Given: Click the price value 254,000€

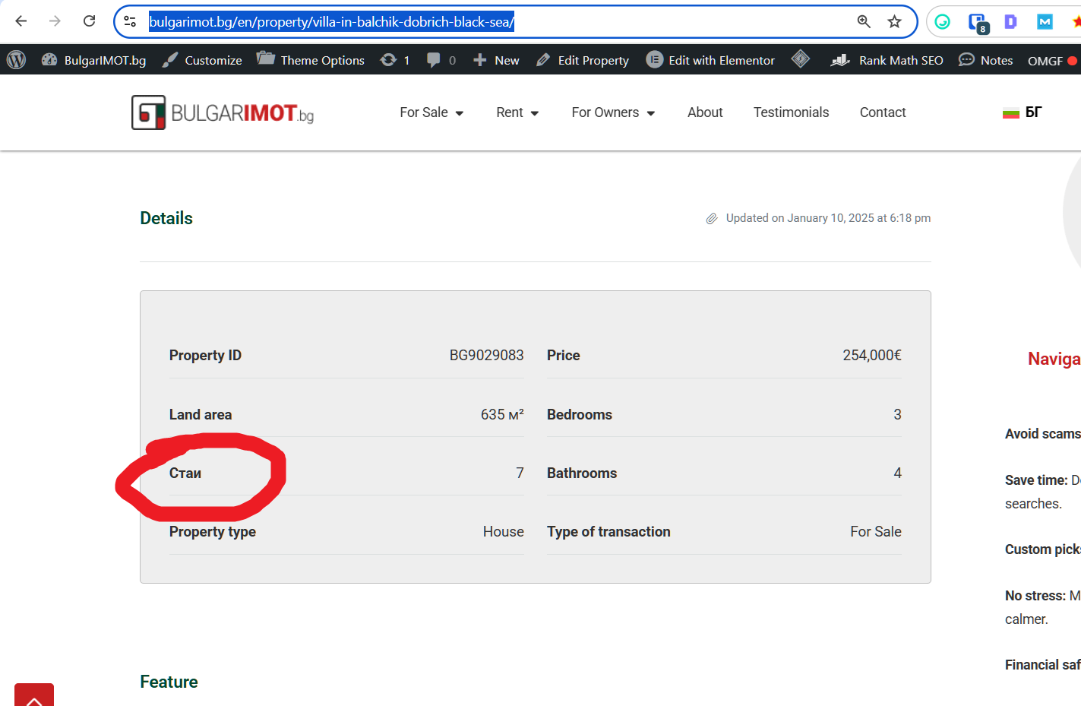Looking at the screenshot, I should [x=872, y=355].
